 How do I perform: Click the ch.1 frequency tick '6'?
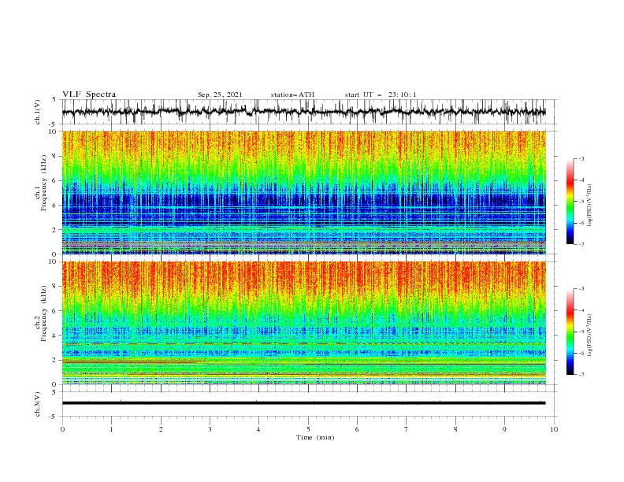coord(55,180)
